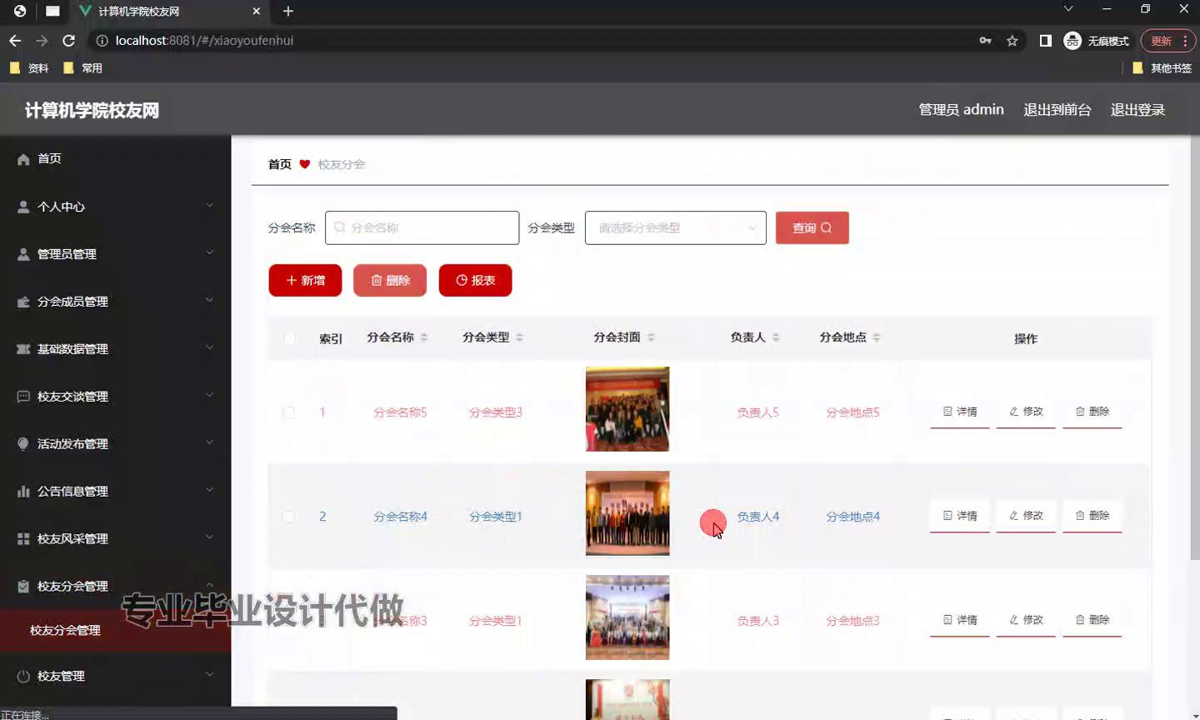This screenshot has width=1200, height=720.
Task: Click sort arrows beside 分会地点 column
Action: [877, 337]
